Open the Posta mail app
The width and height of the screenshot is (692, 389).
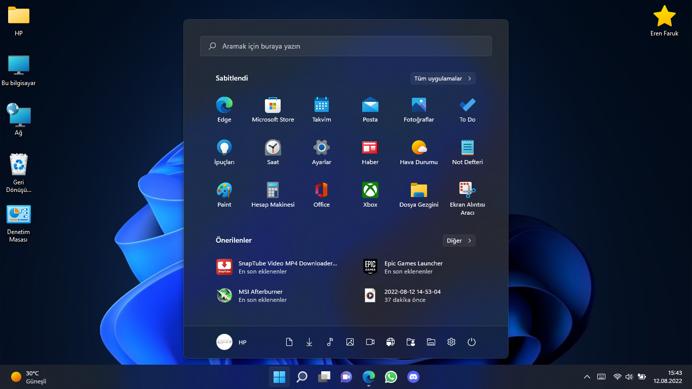coord(370,110)
